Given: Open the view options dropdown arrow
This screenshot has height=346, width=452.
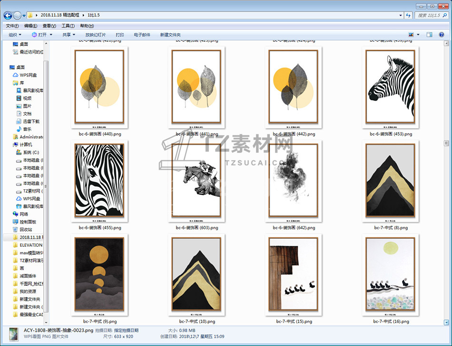Looking at the screenshot, I should (418, 35).
